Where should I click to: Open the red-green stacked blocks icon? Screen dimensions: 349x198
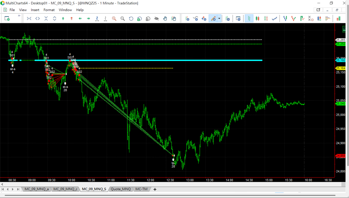(x=338, y=19)
